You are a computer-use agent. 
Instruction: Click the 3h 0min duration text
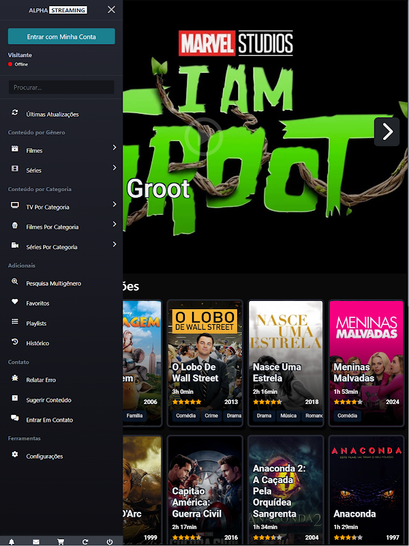coord(183,392)
